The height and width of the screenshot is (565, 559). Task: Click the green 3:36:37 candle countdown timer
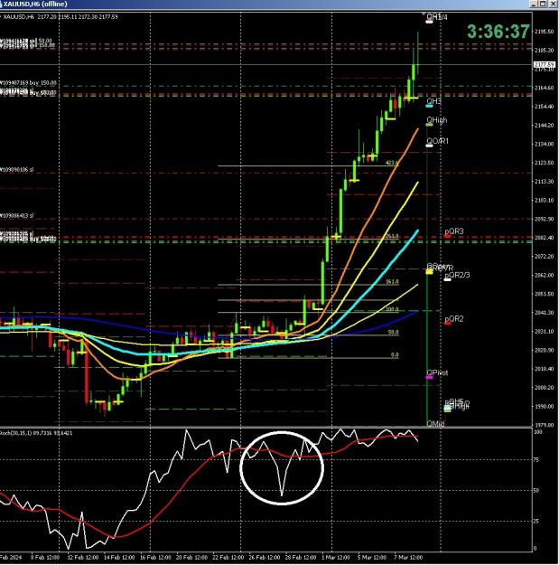tap(498, 32)
